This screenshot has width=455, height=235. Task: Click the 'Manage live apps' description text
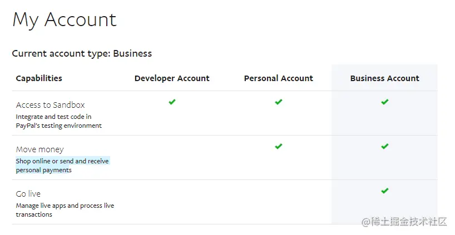tap(65, 206)
